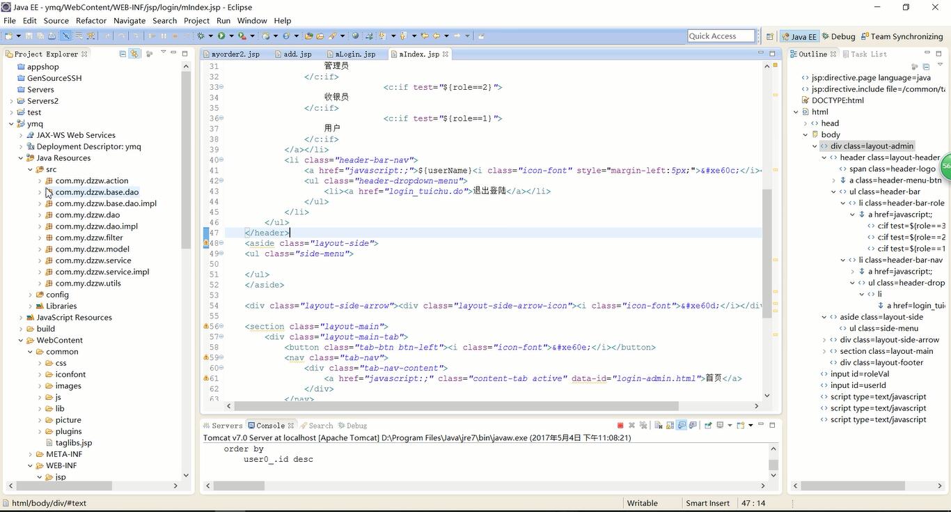Open the Navigate menu
Viewport: 951px width, 512px height.
coord(129,20)
